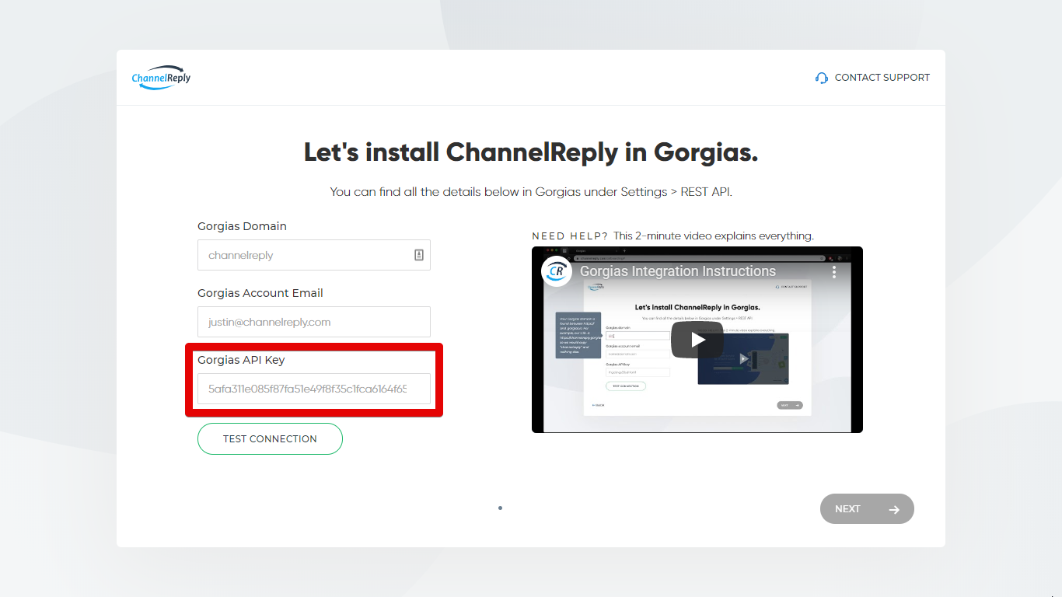
Task: Play the Gorgias Integration Instructions video
Action: [697, 340]
